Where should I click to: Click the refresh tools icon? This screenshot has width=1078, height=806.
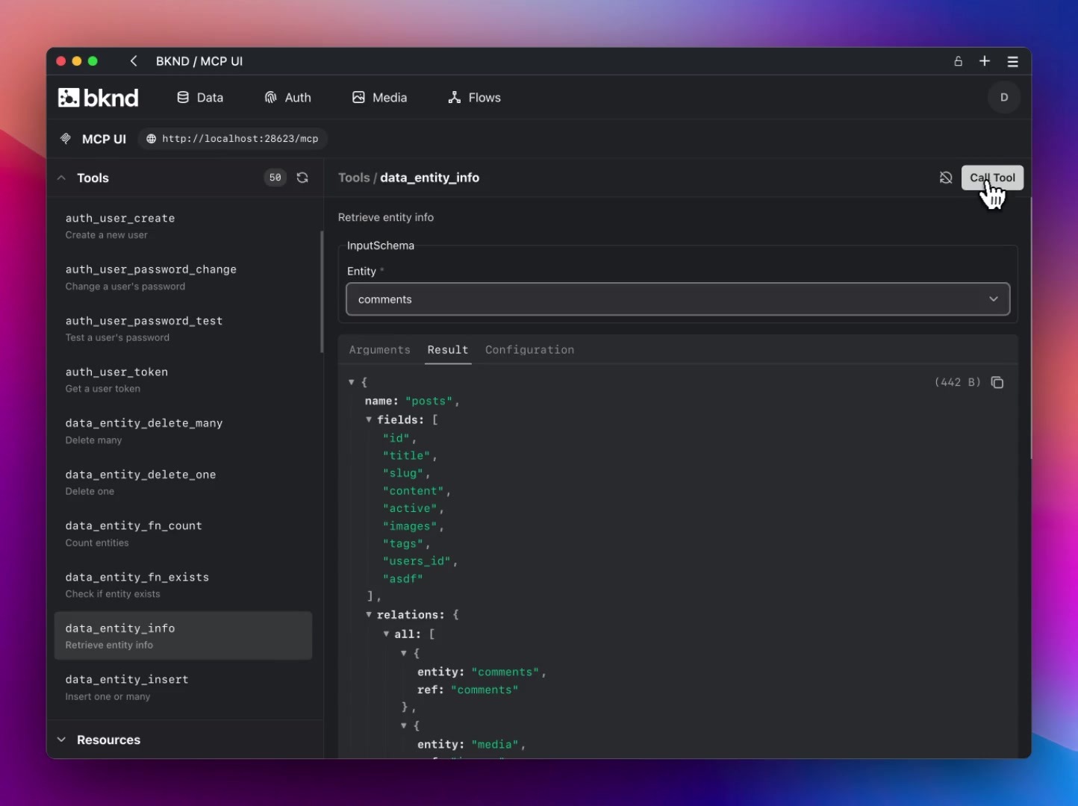pyautogui.click(x=302, y=178)
